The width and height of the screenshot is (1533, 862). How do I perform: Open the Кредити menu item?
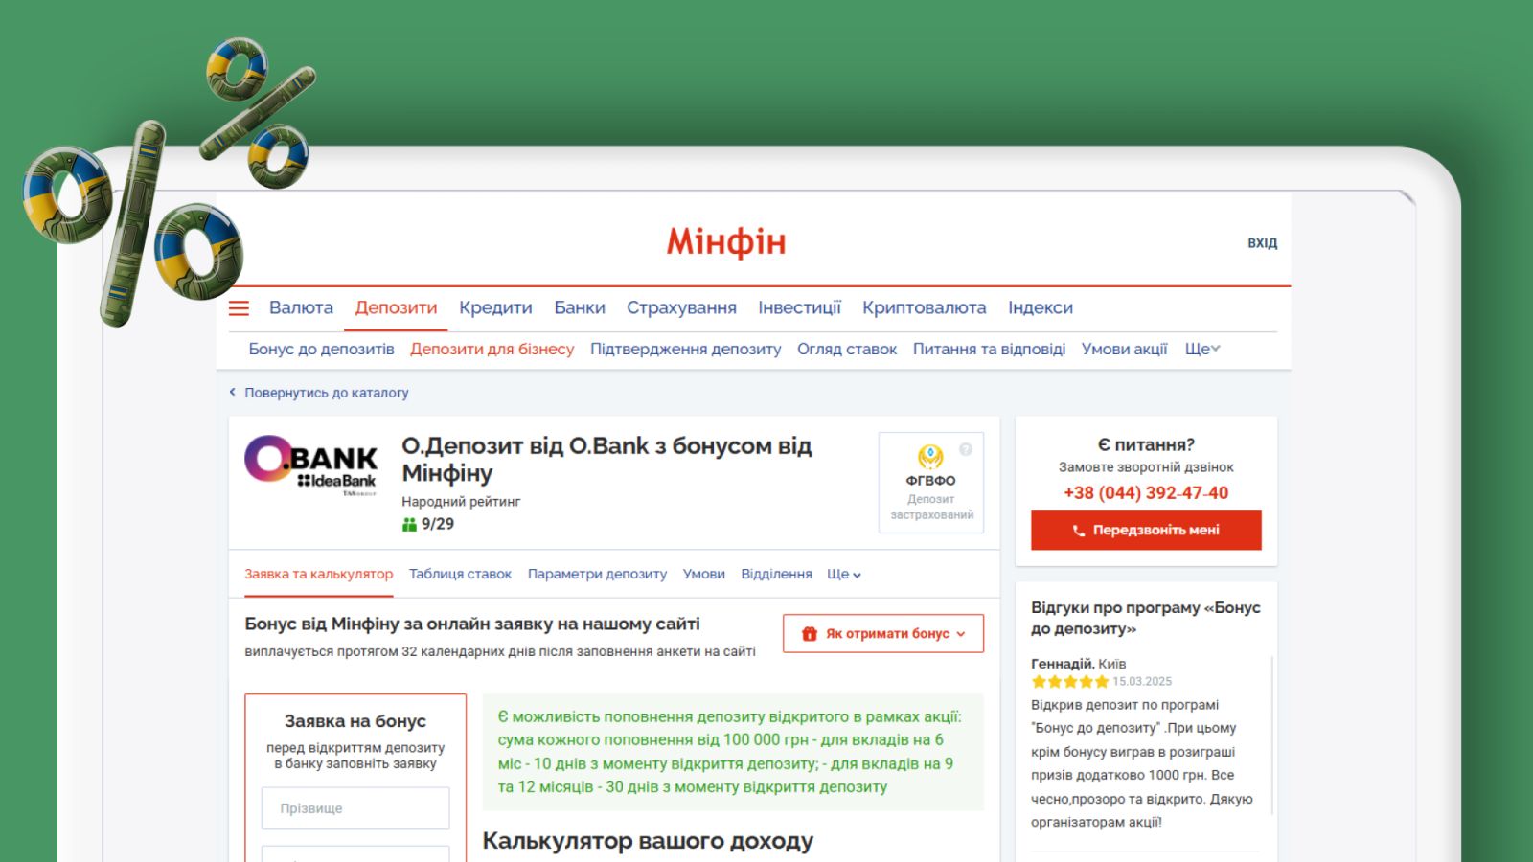tap(495, 307)
